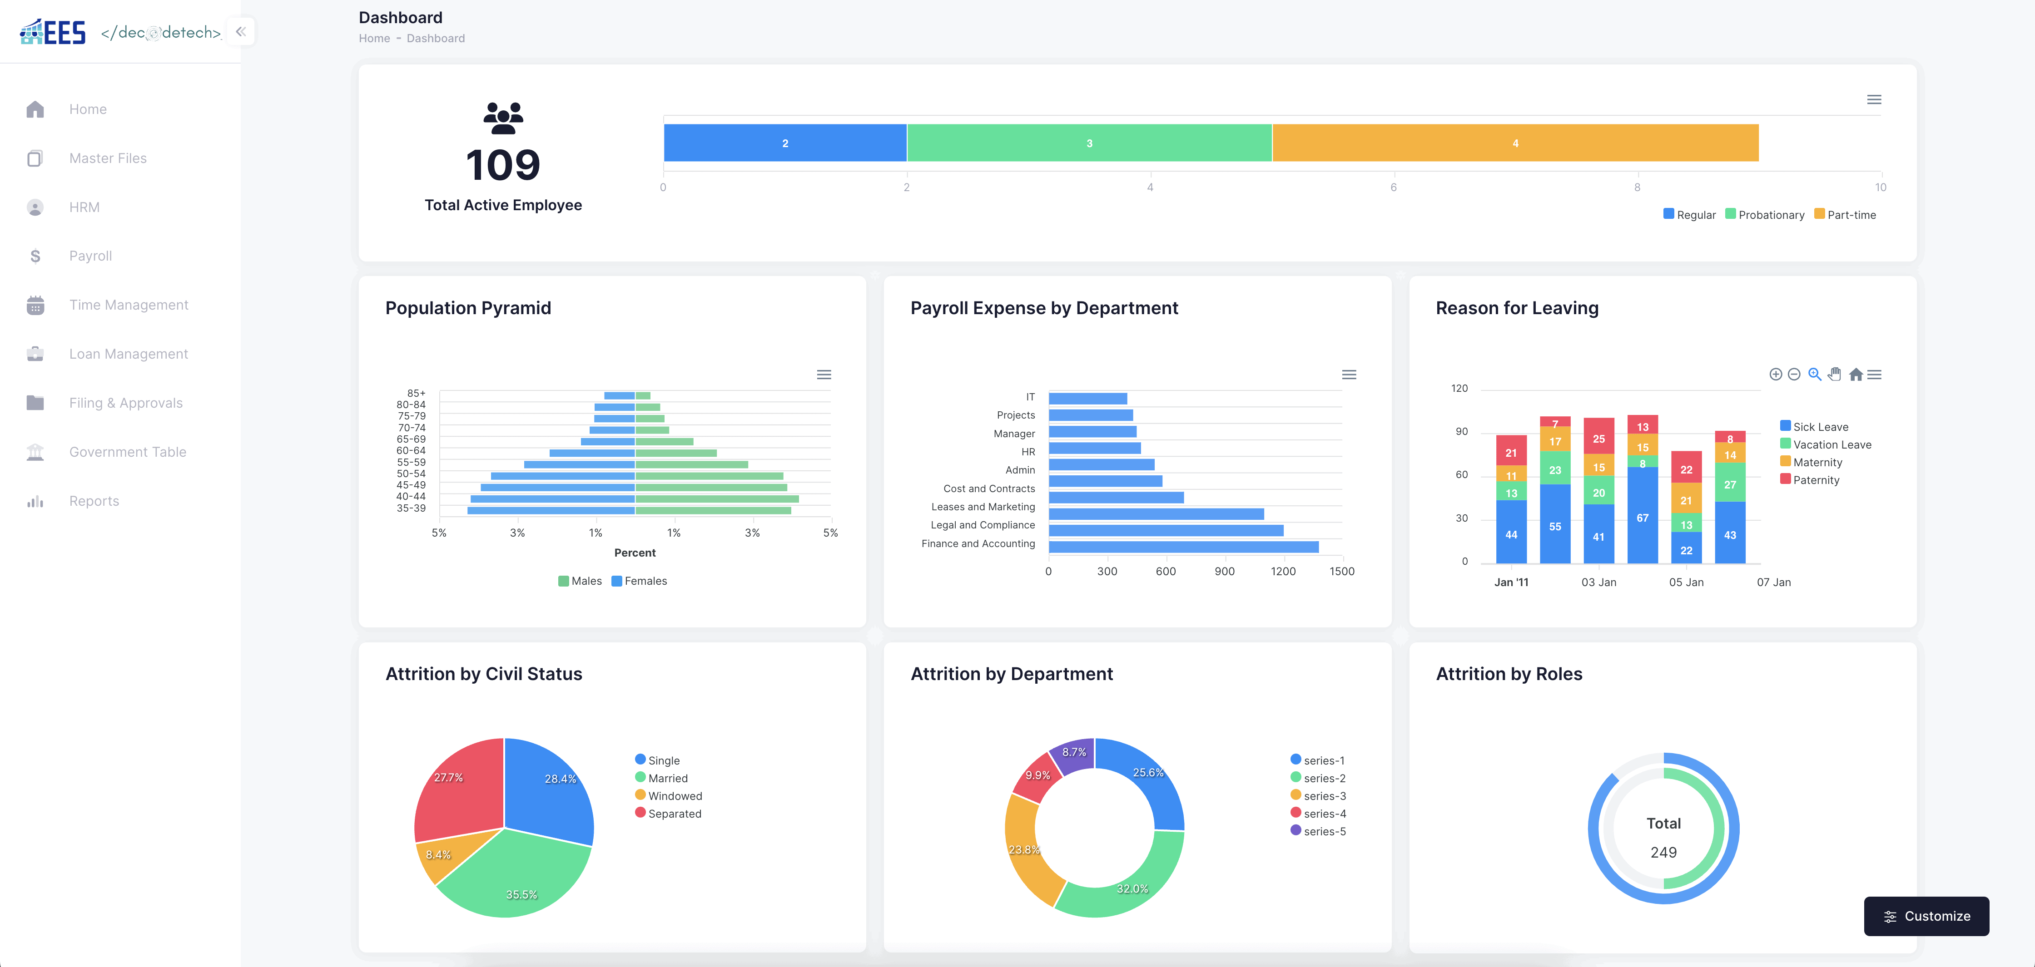Screen dimensions: 2035x967
Task: Hide Sick Leave series via its legend entry
Action: point(1816,426)
